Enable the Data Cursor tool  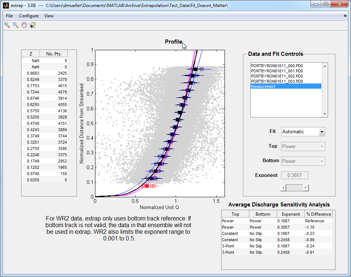click(33, 25)
